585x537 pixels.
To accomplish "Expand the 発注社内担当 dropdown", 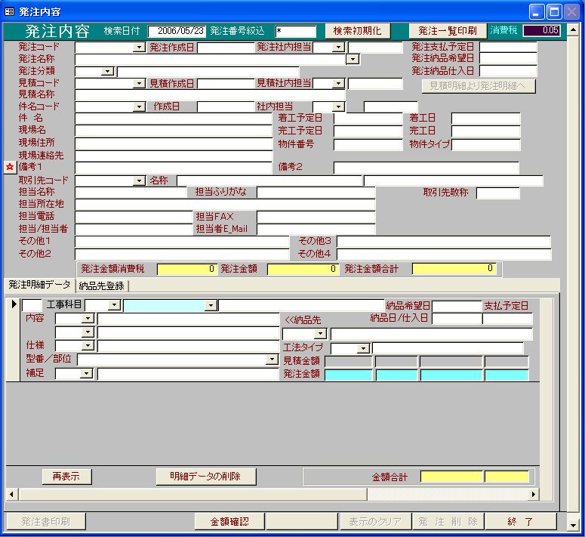I will pos(338,48).
